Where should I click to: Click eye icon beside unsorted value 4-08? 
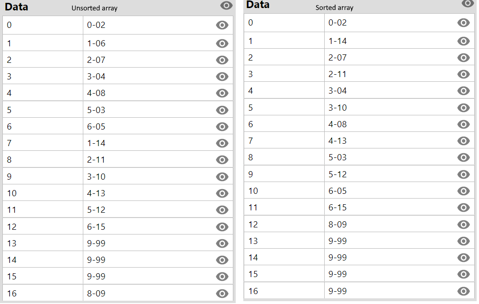(x=222, y=93)
